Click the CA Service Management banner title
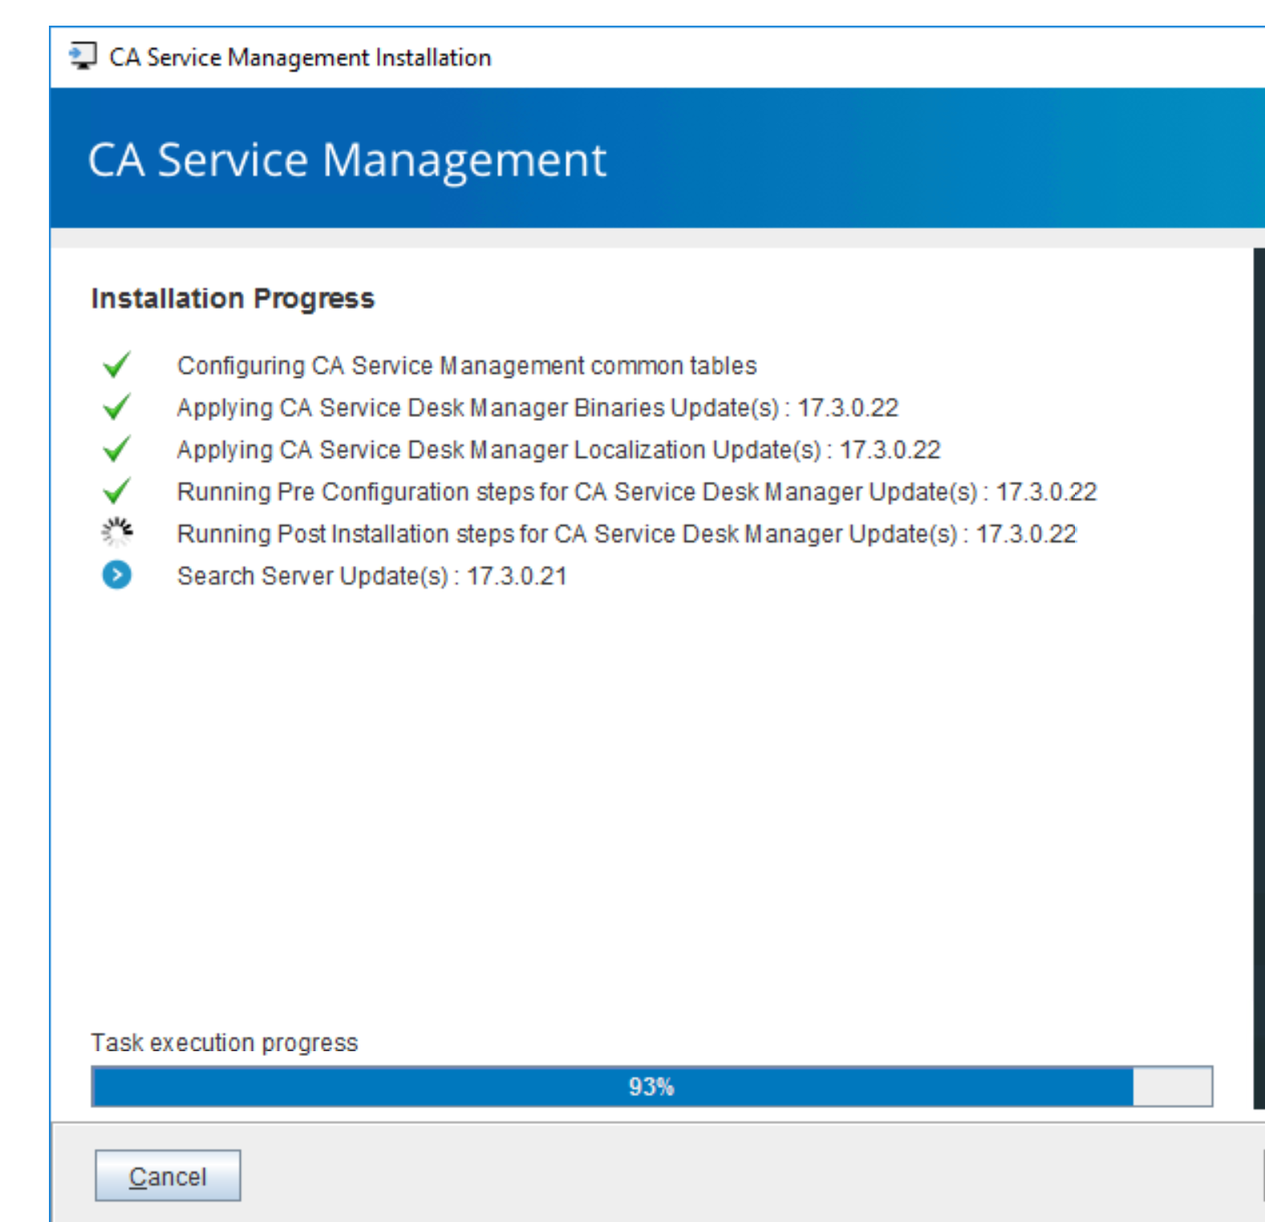Viewport: 1265px width, 1222px height. click(347, 160)
